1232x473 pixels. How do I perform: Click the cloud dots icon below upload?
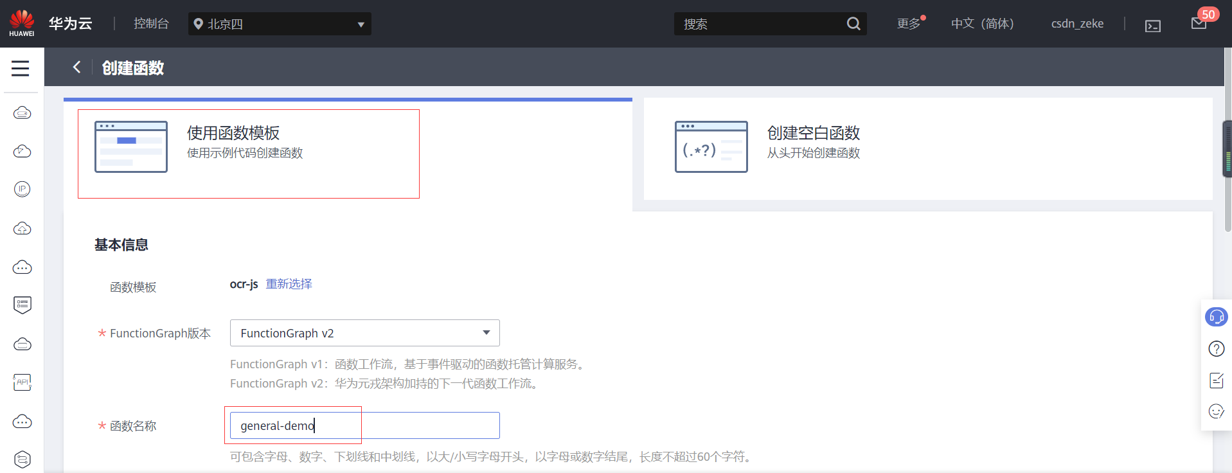22,267
